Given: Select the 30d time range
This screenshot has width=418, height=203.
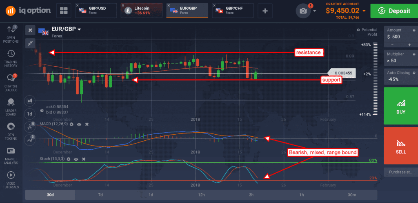Looking at the screenshot, I should pyautogui.click(x=50, y=195).
